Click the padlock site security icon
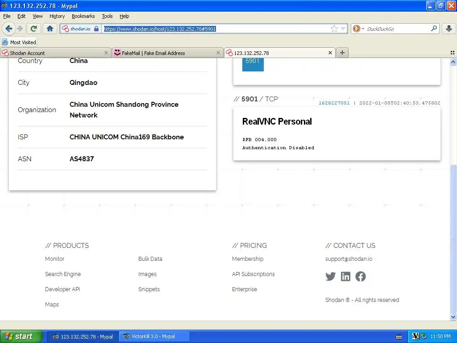 tap(96, 29)
